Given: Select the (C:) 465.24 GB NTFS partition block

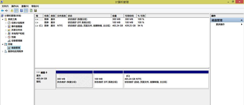Looking at the screenshot, I should pyautogui.click(x=166, y=81).
